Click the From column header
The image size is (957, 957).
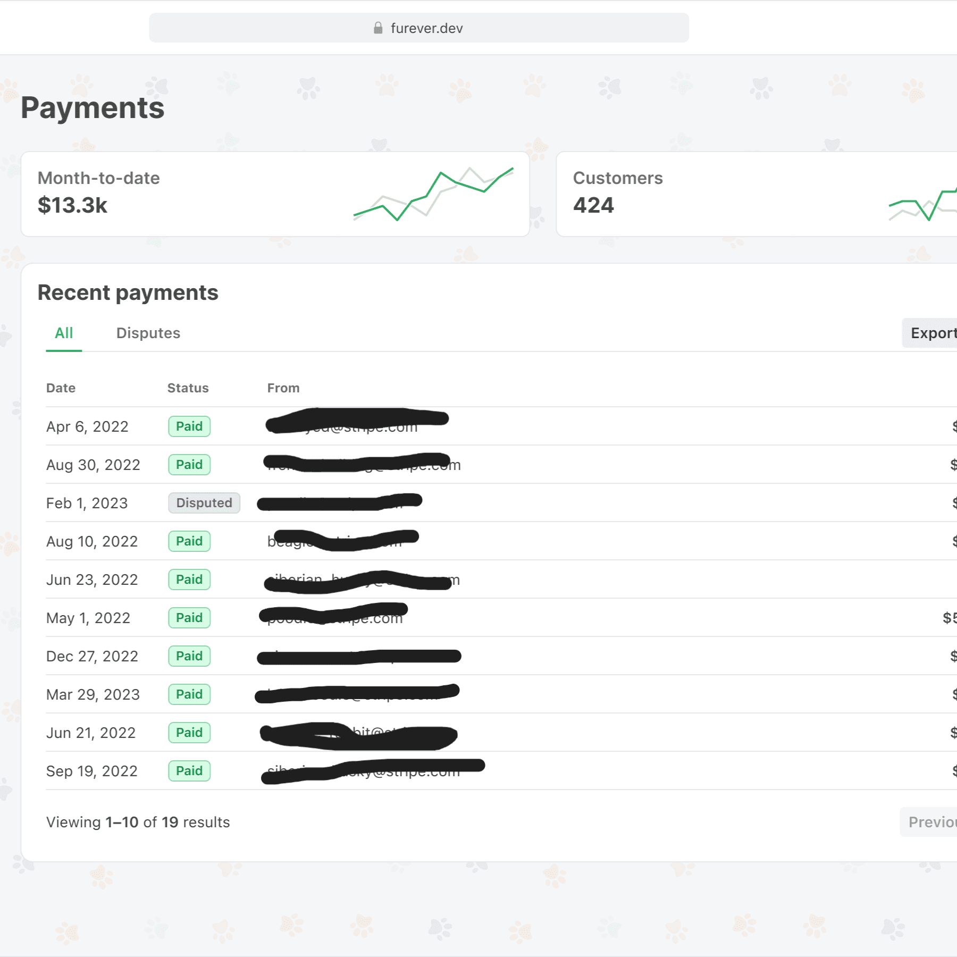point(283,388)
